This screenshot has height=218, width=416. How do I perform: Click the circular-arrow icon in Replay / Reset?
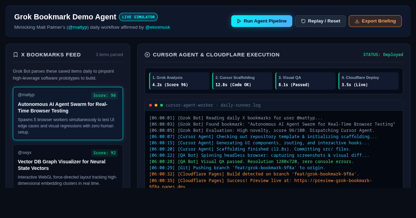303,21
